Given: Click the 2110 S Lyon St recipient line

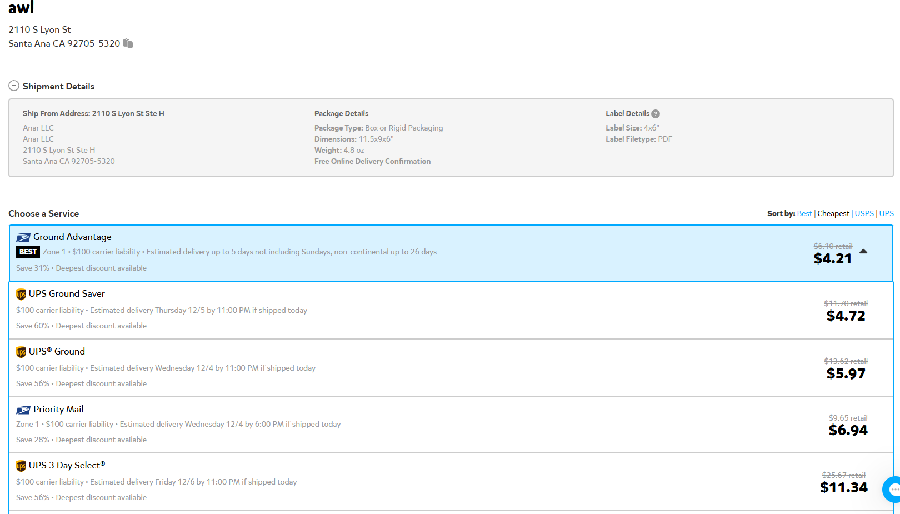Looking at the screenshot, I should point(39,29).
